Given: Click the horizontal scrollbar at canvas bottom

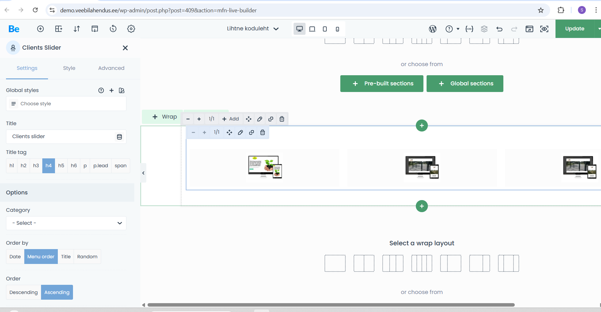Looking at the screenshot, I should pyautogui.click(x=331, y=305).
